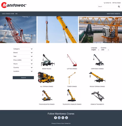Click the Truck Mounted Cranes label
The width and height of the screenshot is (122, 126).
click(47, 104)
